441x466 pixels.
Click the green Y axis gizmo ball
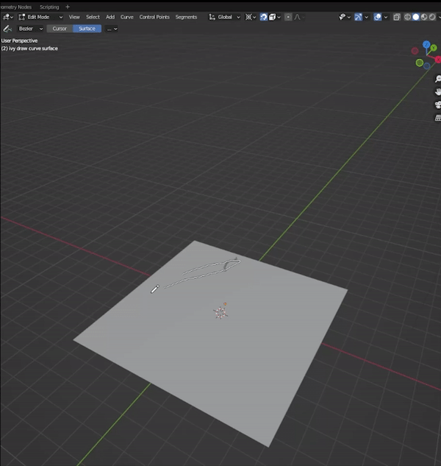434,48
